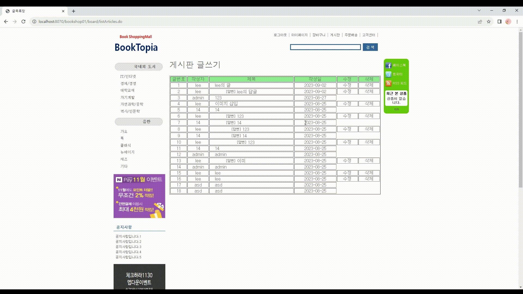Click the share icon in the address bar
The image size is (523, 294).
[x=480, y=22]
